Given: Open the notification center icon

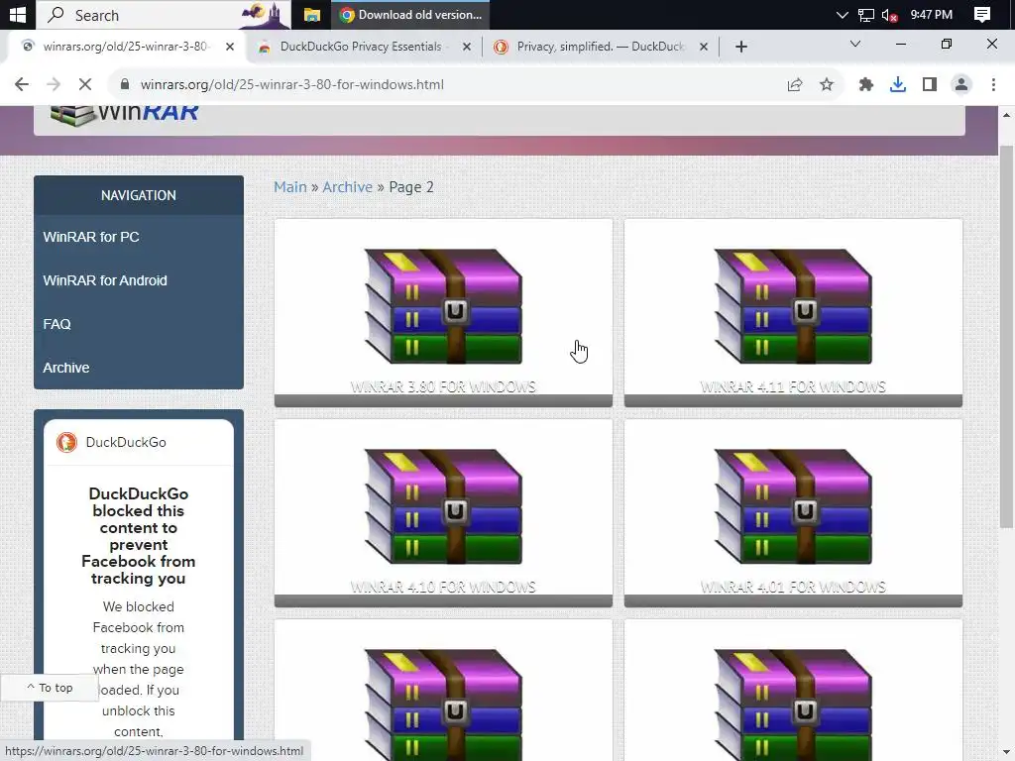Looking at the screenshot, I should click(x=982, y=14).
